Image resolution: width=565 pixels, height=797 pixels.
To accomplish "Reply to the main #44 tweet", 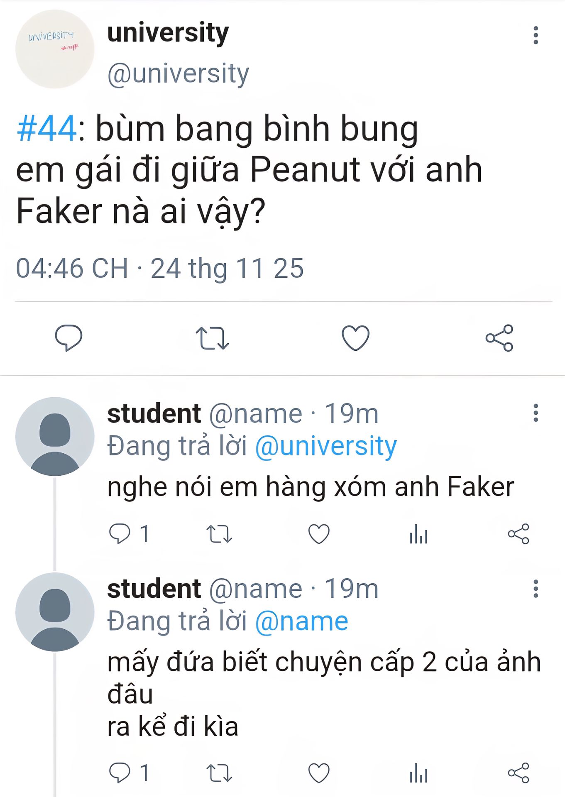I will click(68, 337).
